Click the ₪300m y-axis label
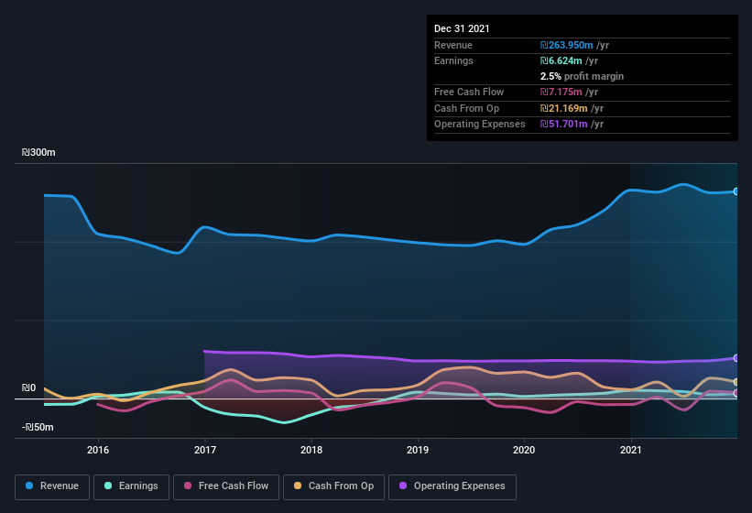Image resolution: width=752 pixels, height=513 pixels. coord(38,152)
